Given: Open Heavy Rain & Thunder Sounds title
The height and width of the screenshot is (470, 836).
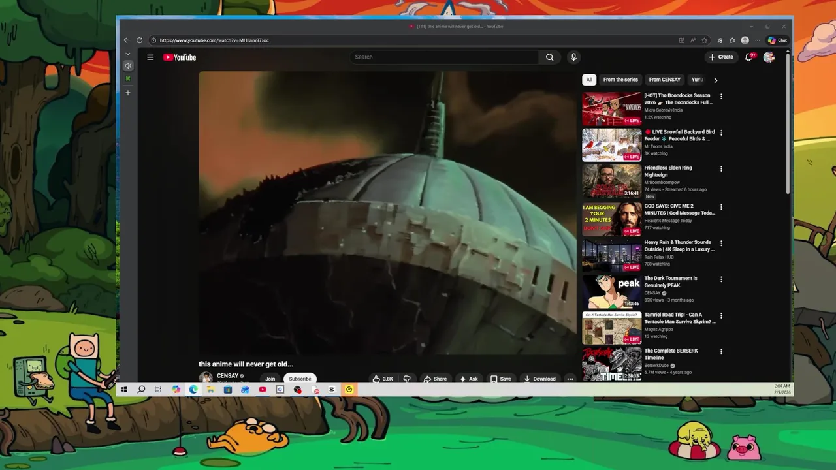Looking at the screenshot, I should 679,245.
